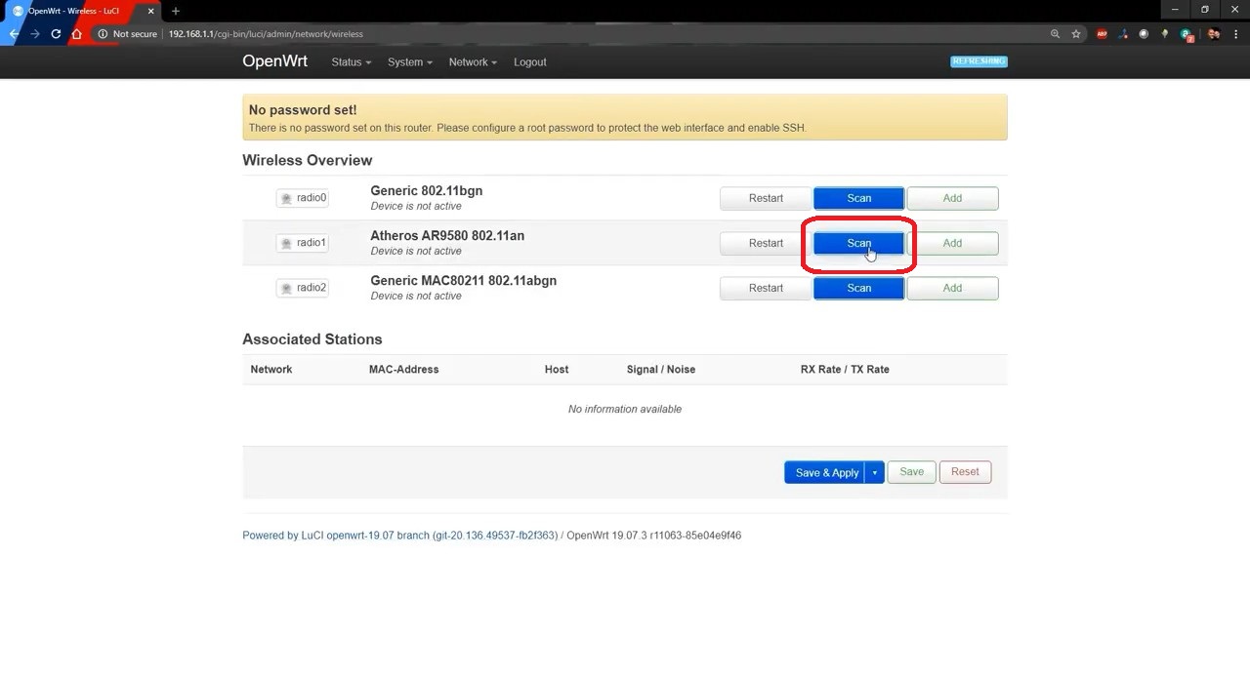Click the "Generic 802.11bgn" device name

(x=426, y=191)
